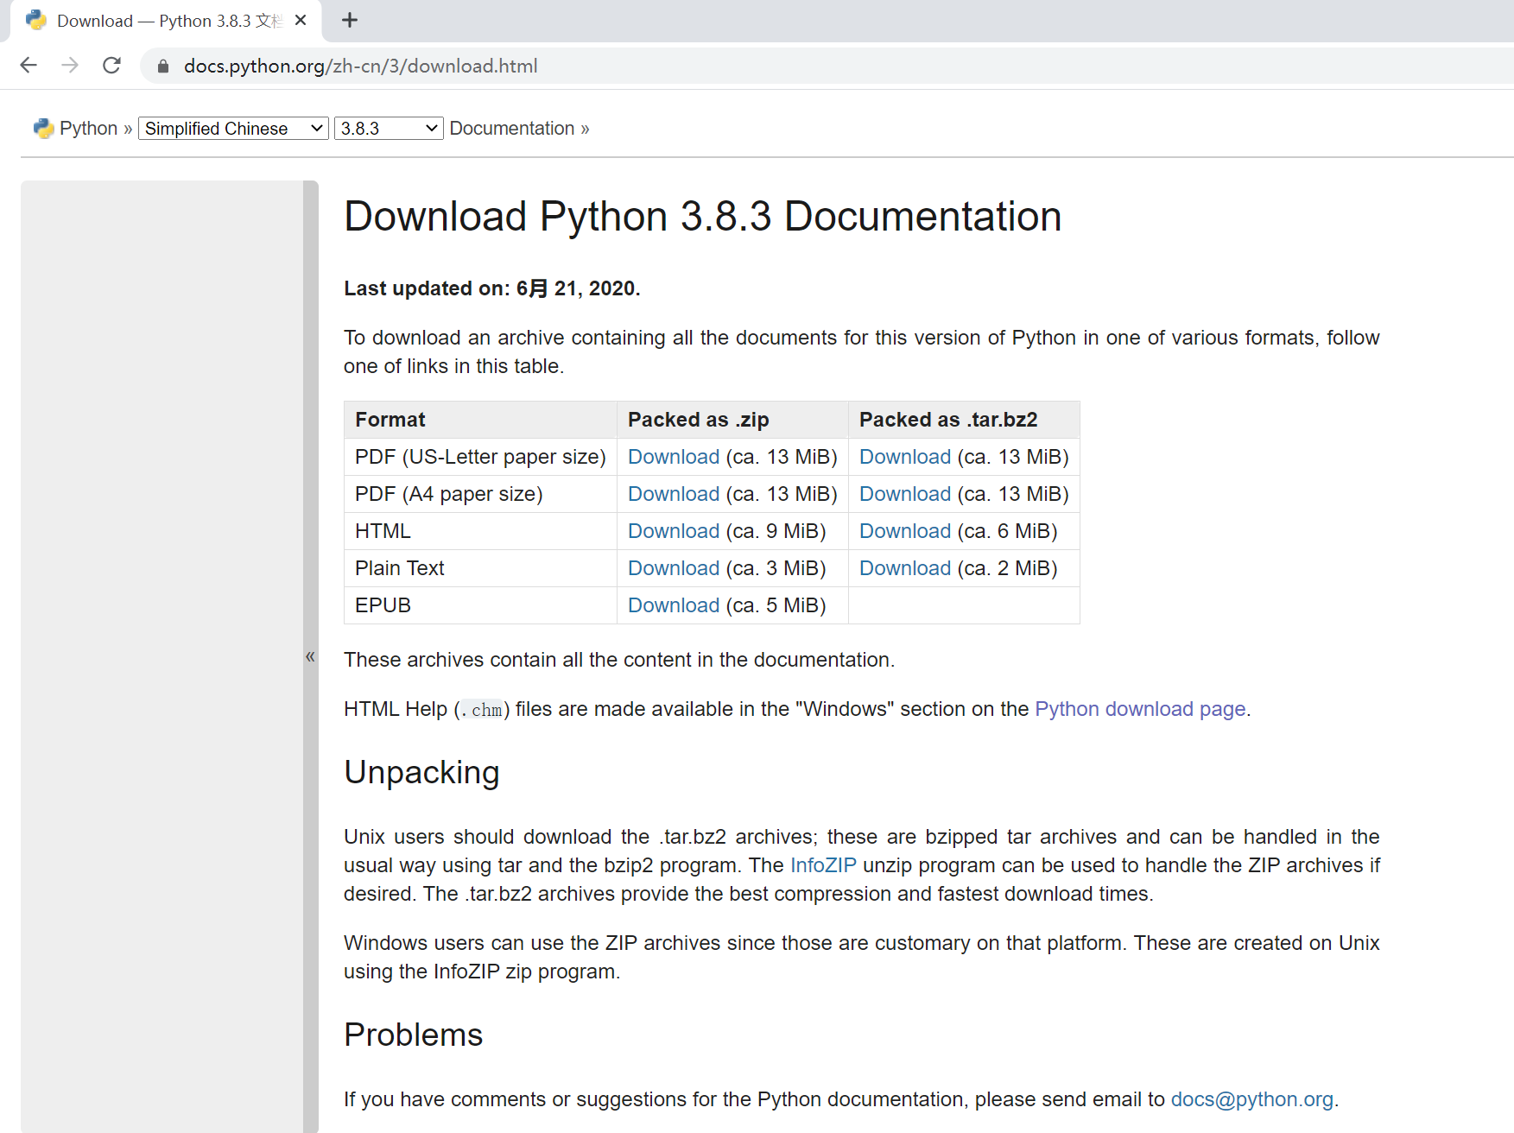Open the 3.8.3 version dropdown
1514x1133 pixels.
(389, 129)
